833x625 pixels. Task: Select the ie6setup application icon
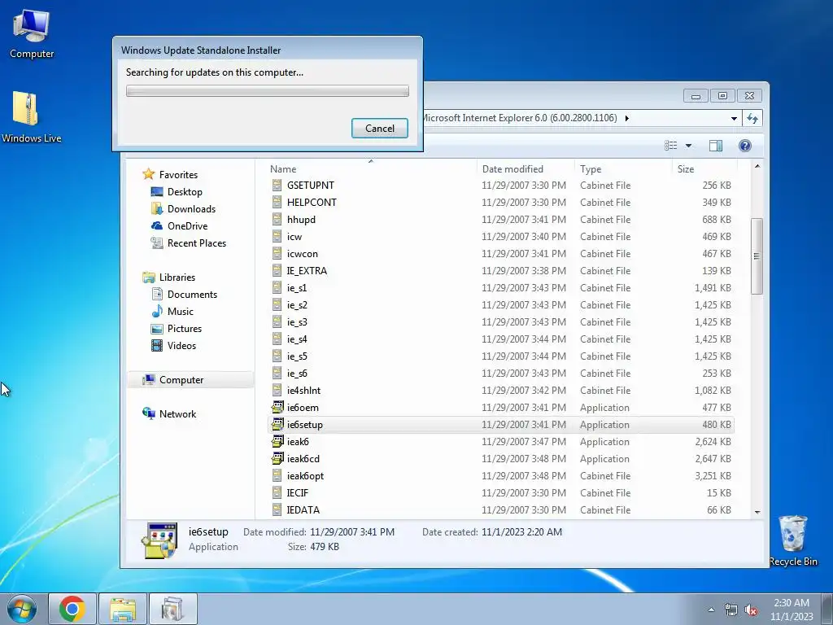pyautogui.click(x=277, y=424)
